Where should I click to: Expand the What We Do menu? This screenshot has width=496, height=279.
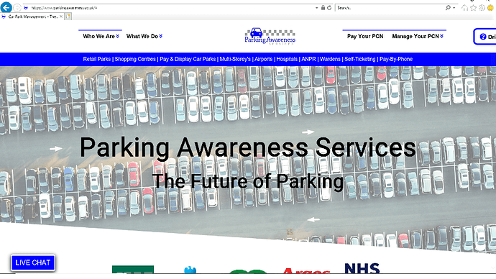point(144,37)
